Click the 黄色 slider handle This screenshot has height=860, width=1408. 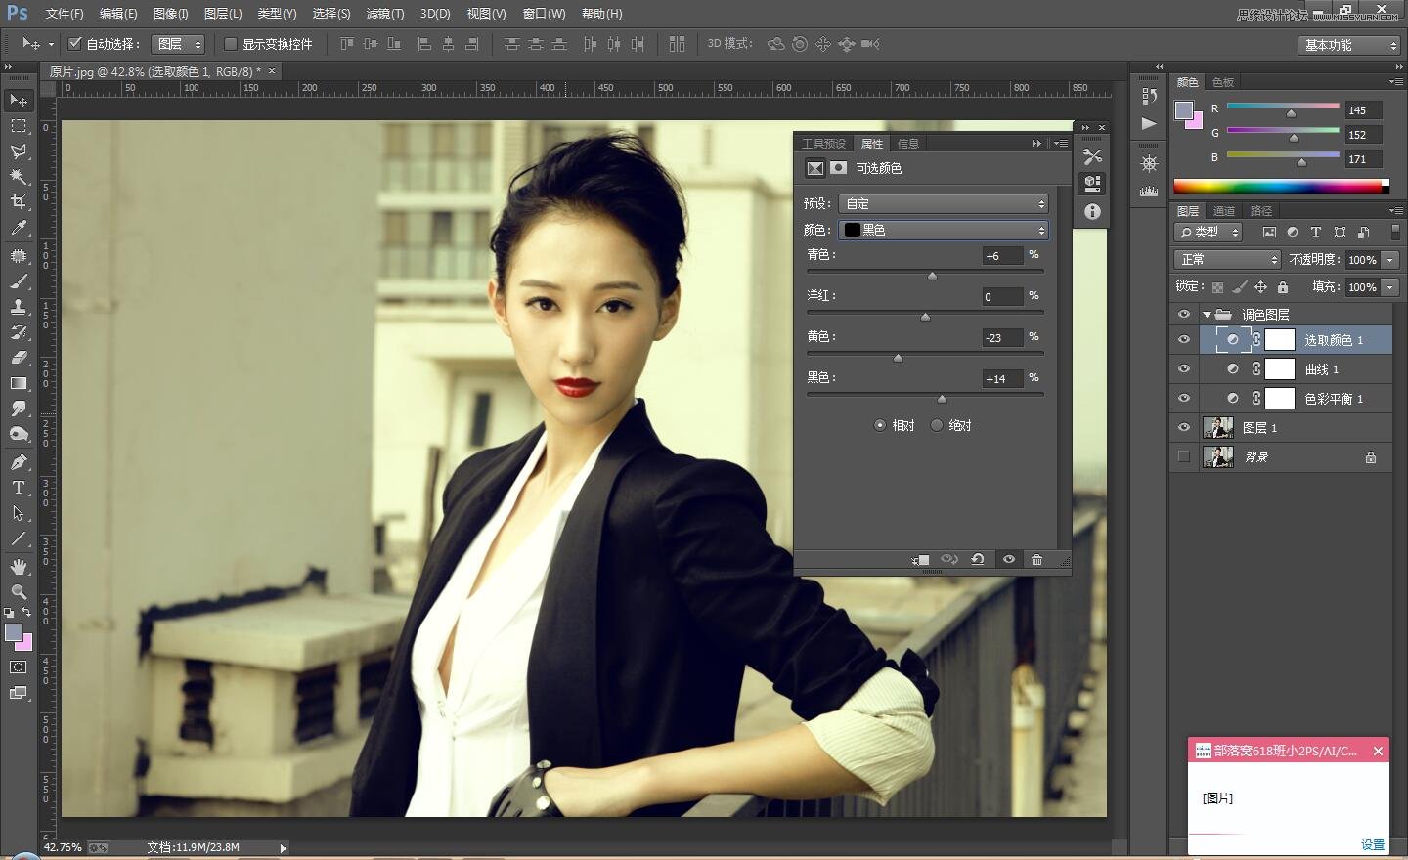(898, 358)
